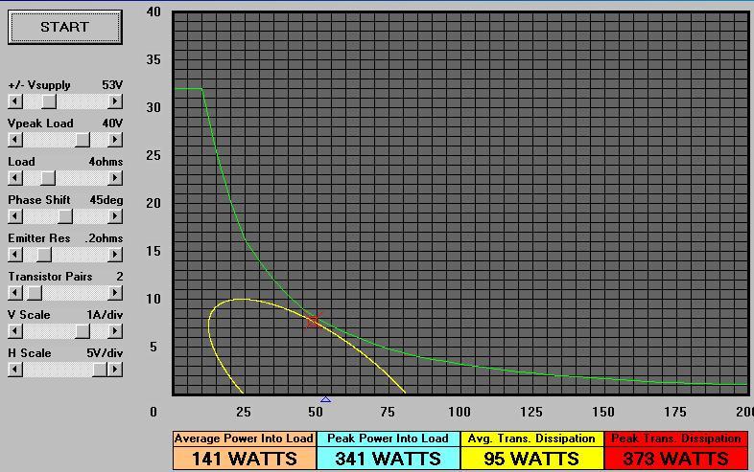Increase Phase Shift with right arrow
754x472 pixels.
[x=115, y=216]
